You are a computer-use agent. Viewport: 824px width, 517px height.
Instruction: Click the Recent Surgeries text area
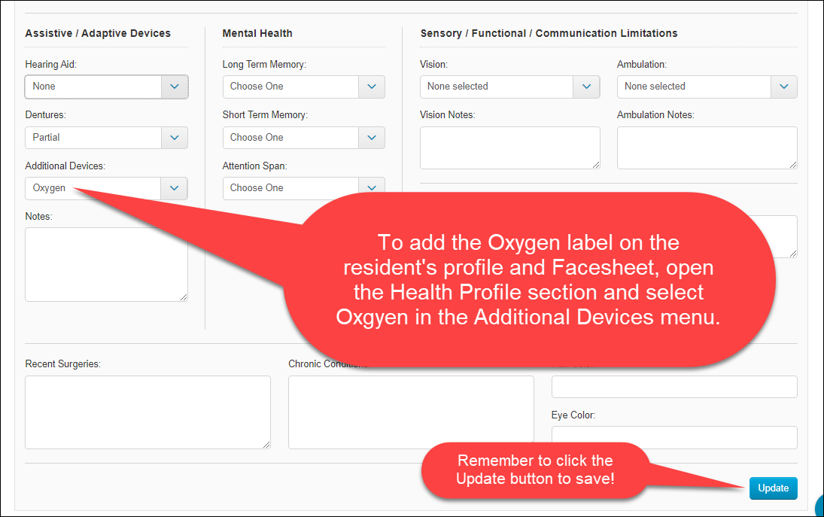click(x=147, y=412)
